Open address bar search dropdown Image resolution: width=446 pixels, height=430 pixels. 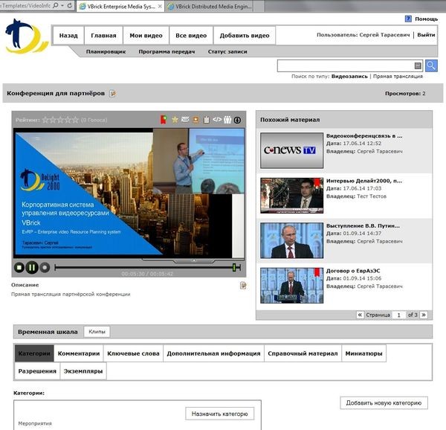[62, 5]
